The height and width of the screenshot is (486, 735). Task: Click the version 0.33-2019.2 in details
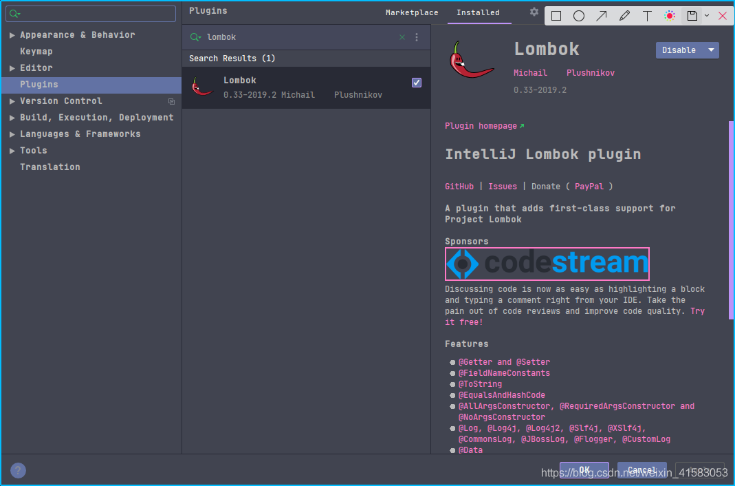[540, 90]
